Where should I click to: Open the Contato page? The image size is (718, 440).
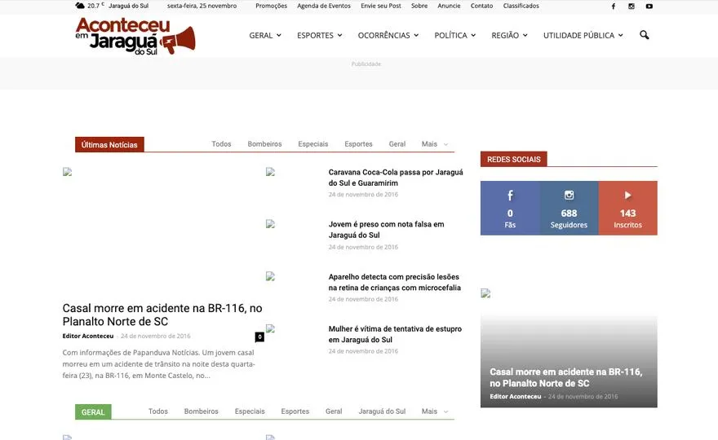coord(481,6)
